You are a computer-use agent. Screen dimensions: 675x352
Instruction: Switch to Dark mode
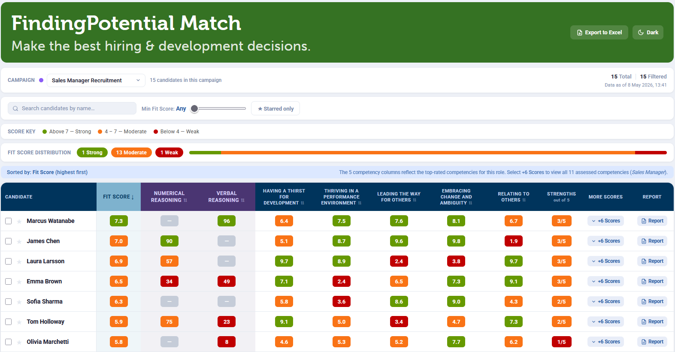pyautogui.click(x=648, y=33)
